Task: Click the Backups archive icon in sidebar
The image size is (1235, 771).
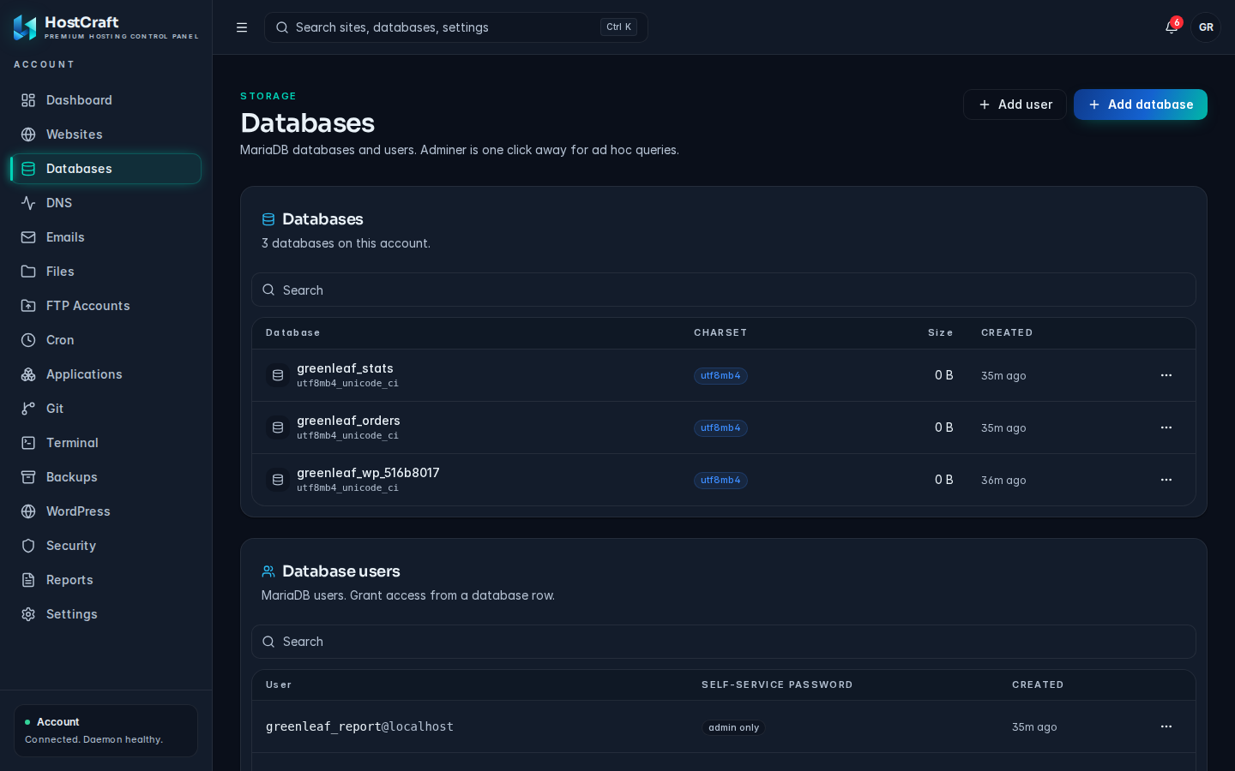Action: [28, 477]
